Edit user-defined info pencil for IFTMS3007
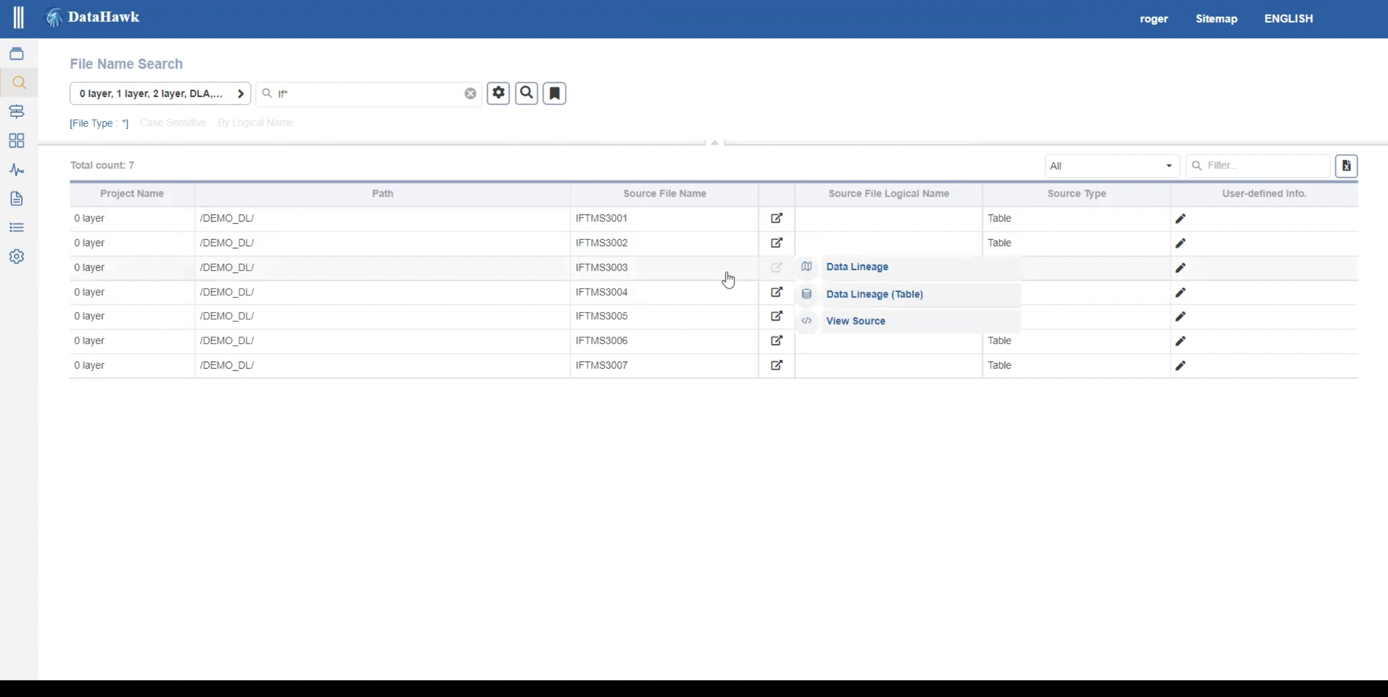1388x697 pixels. [1180, 365]
